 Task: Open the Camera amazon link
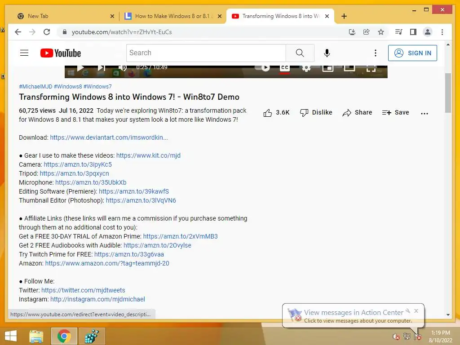78,164
